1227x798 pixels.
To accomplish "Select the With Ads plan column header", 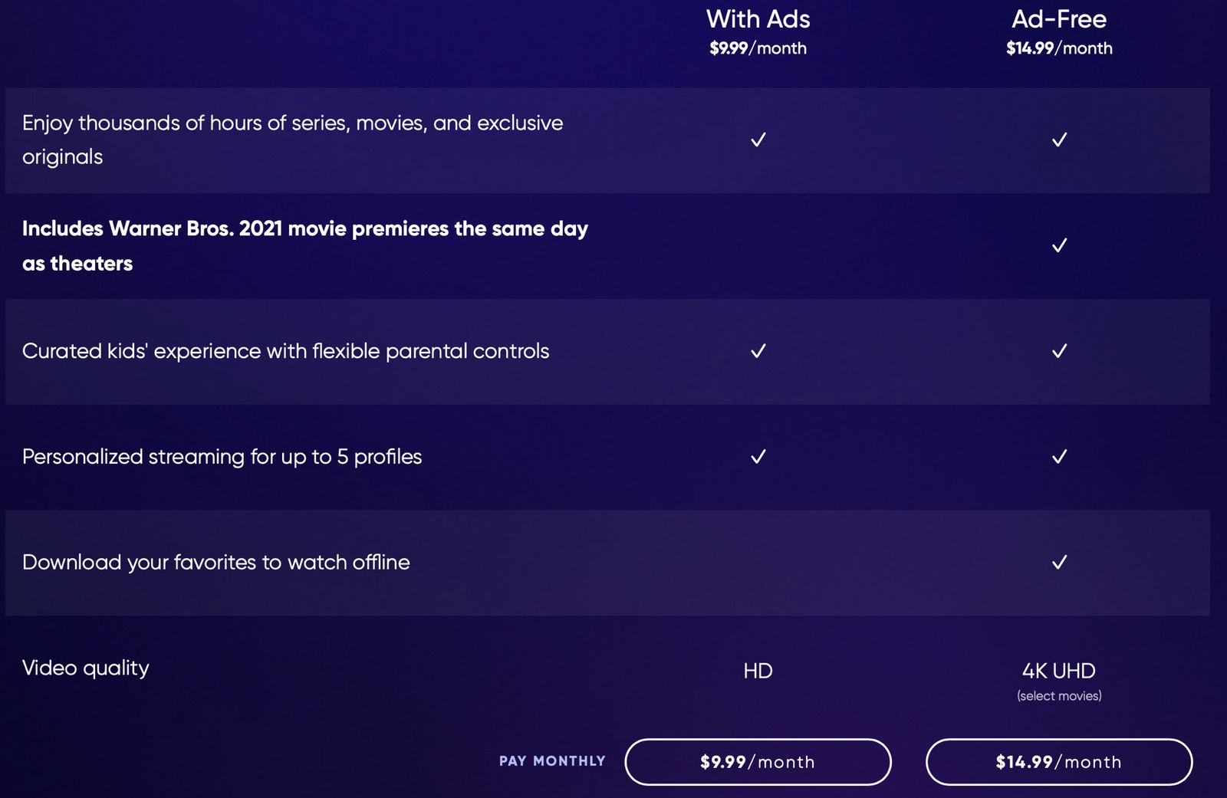I will click(758, 20).
